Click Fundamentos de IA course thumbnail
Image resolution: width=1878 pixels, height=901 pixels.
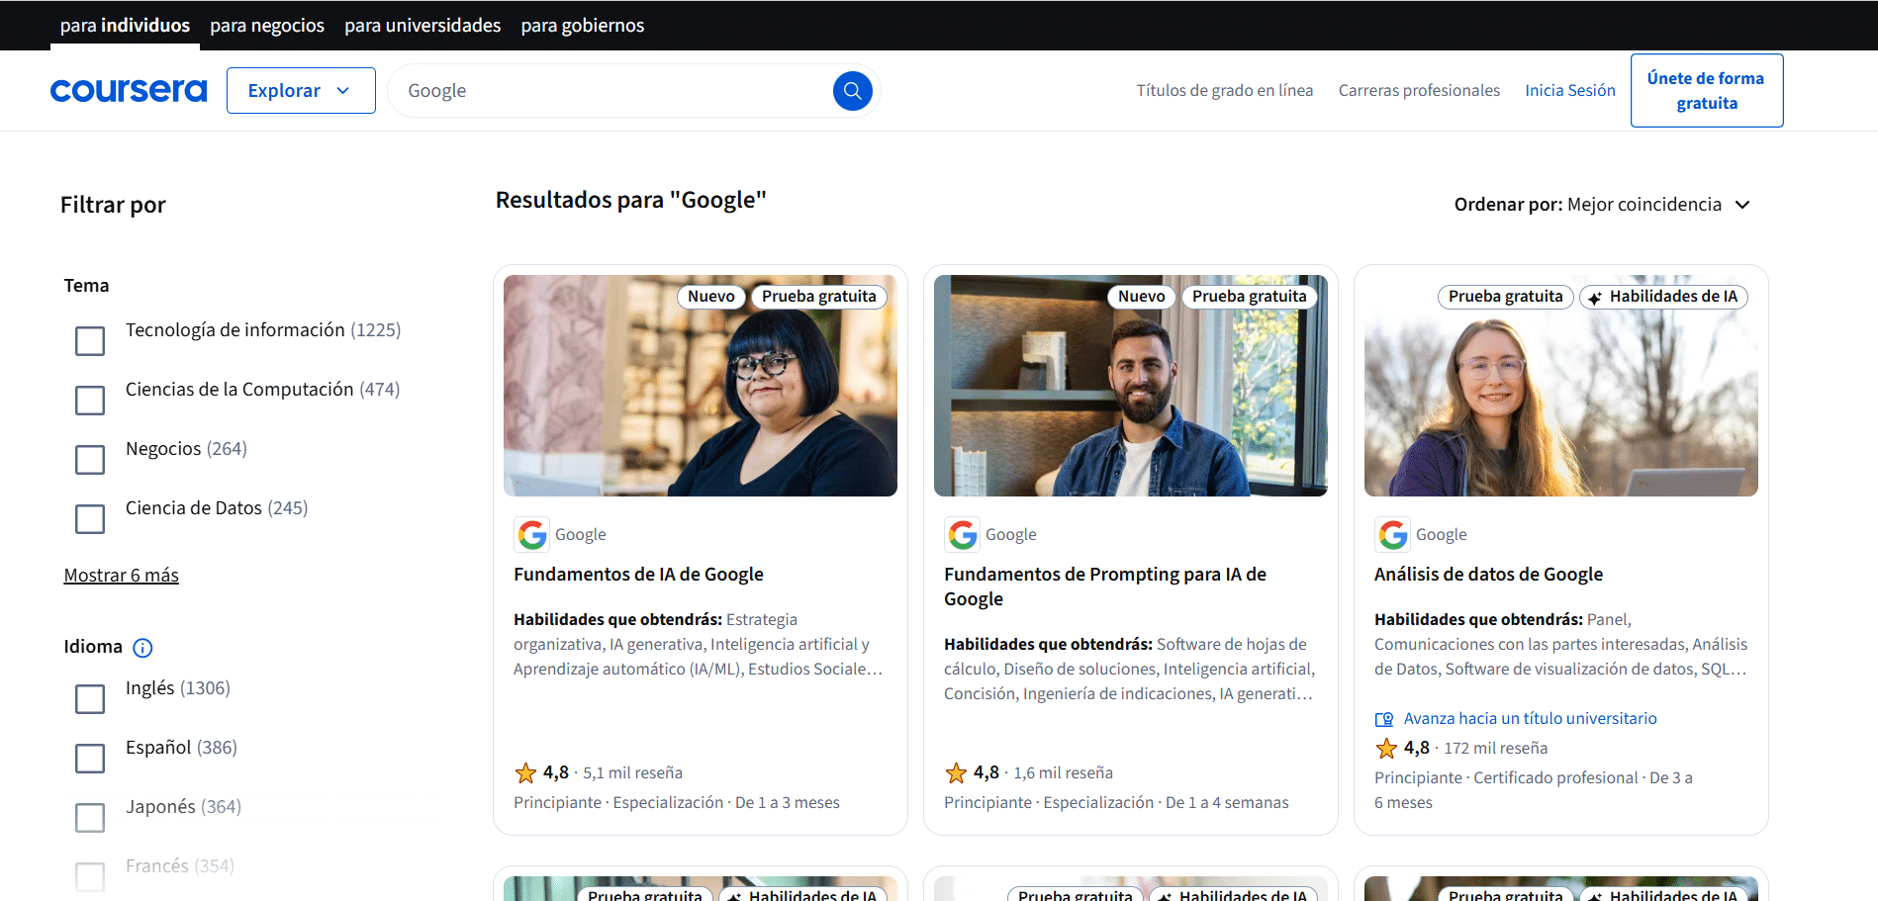[701, 386]
